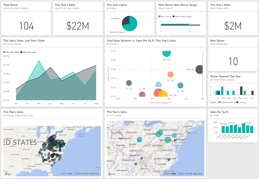The height and width of the screenshot is (179, 259).
Task: Click the Fashions Direct legend dot
Action: pyautogui.click(x=220, y=102)
